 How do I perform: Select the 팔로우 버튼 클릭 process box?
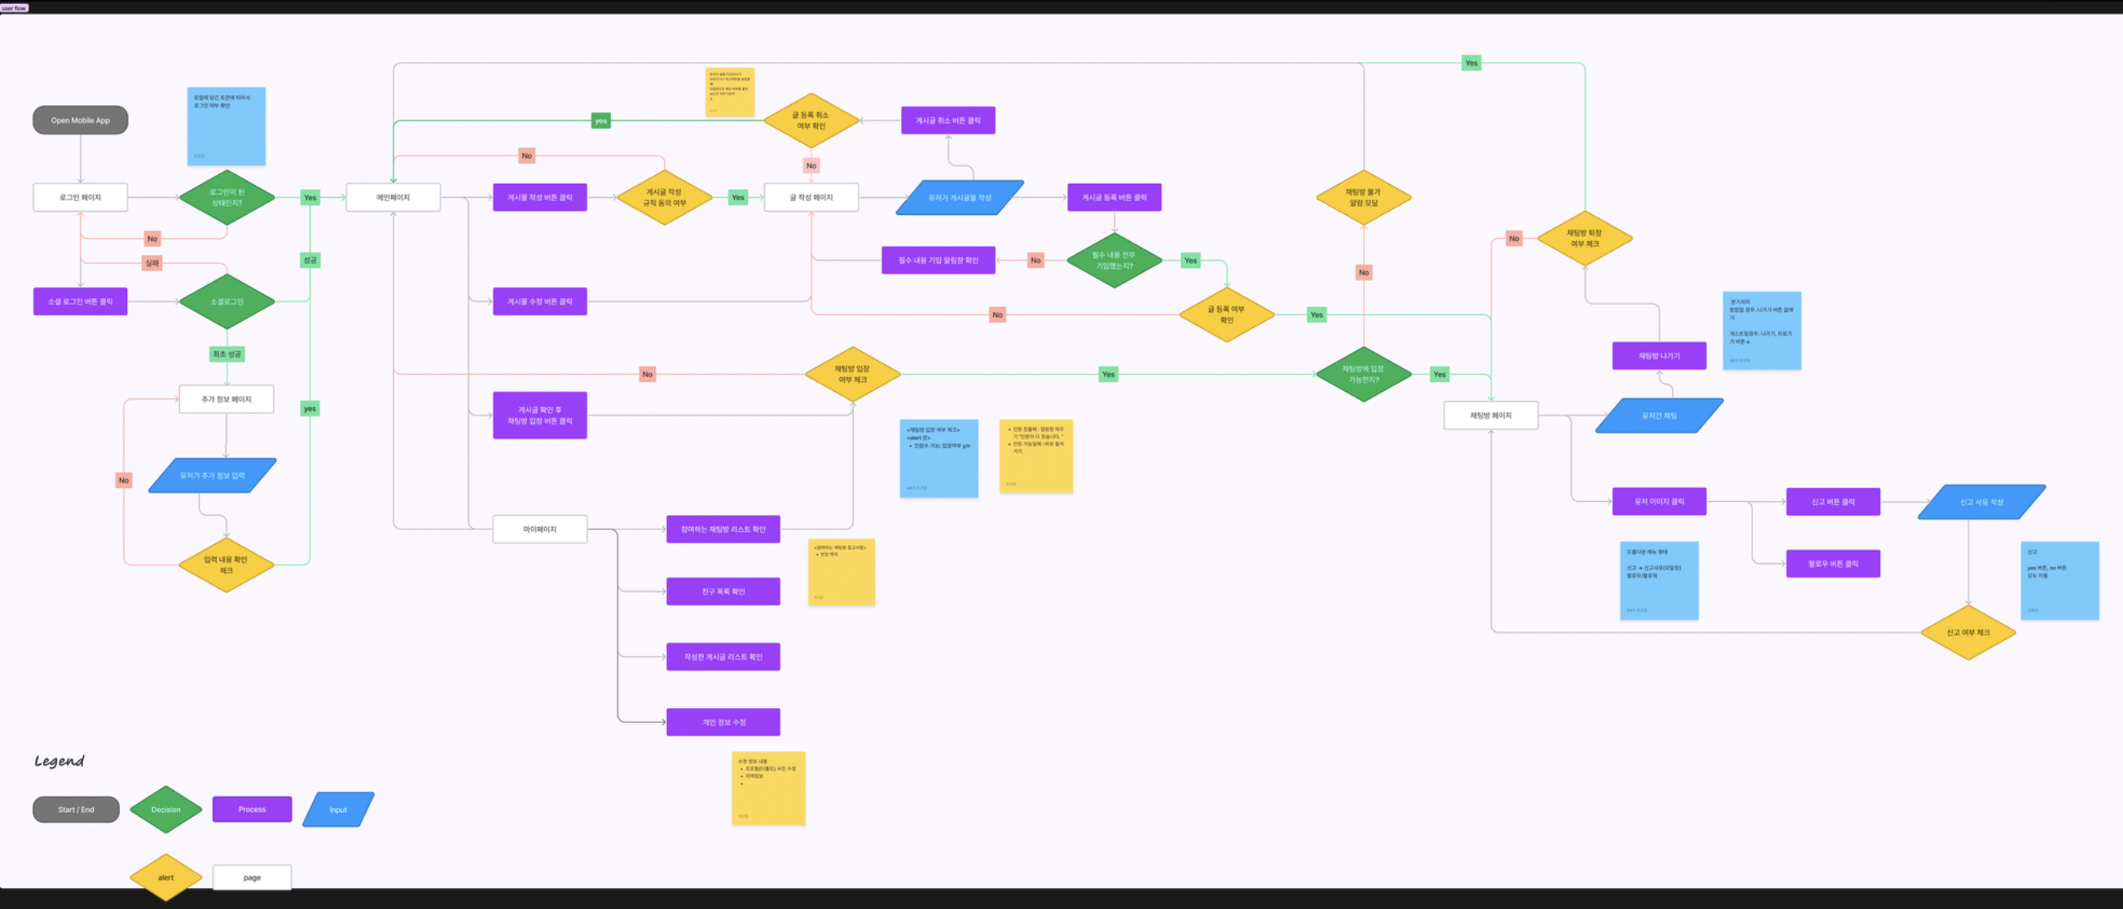(1832, 564)
